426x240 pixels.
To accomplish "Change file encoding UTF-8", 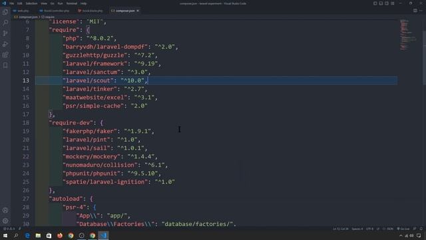I will [x=370, y=229].
